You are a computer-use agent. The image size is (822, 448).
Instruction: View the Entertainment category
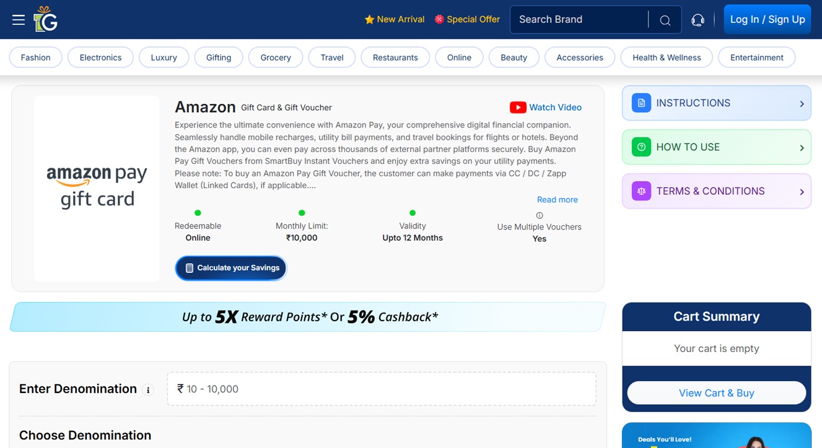tap(757, 58)
